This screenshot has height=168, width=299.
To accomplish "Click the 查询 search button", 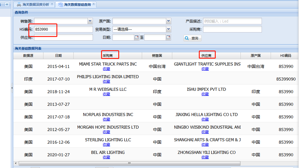I will point(192,38).
